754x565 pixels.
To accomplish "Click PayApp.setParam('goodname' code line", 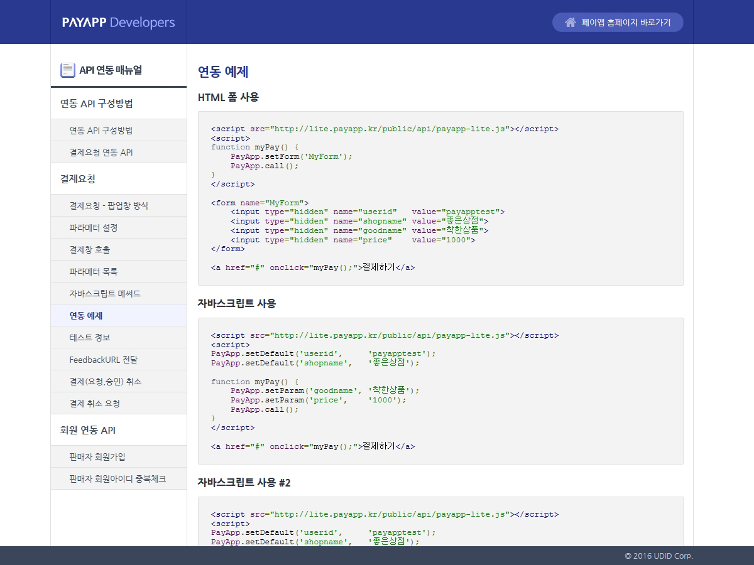I will (x=325, y=390).
